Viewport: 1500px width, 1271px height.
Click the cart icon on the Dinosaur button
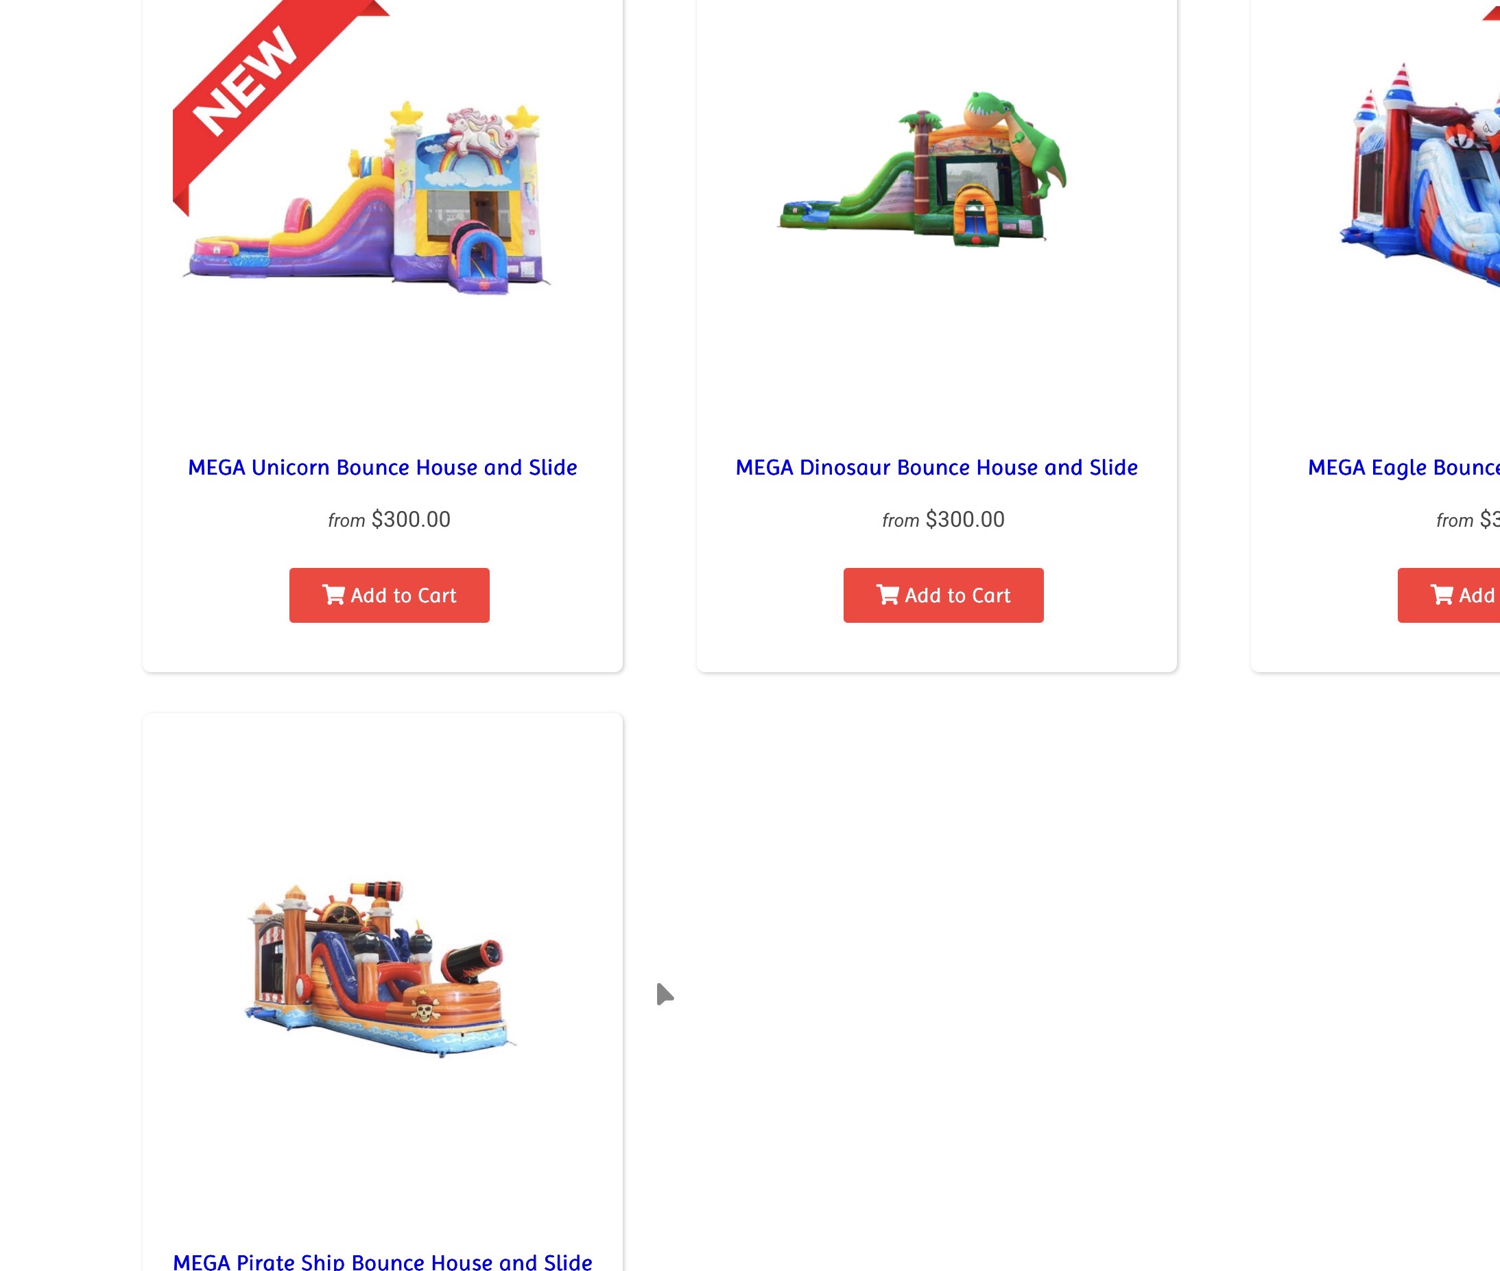887,595
